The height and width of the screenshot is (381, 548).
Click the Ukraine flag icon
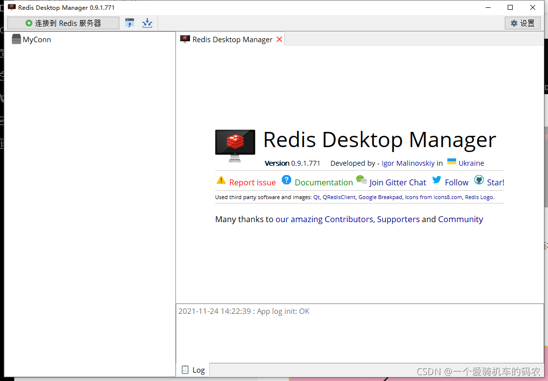[x=452, y=161]
